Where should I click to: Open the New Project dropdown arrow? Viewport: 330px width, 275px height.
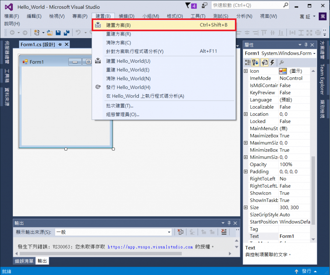(43, 32)
